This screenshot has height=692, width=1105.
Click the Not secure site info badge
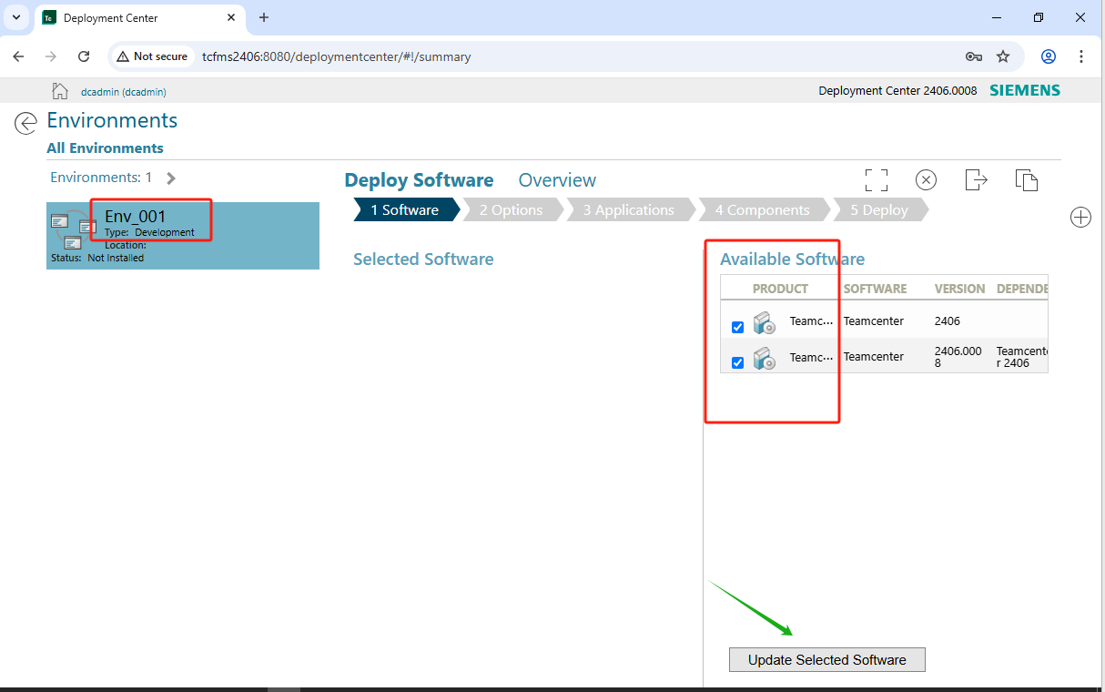[x=152, y=56]
